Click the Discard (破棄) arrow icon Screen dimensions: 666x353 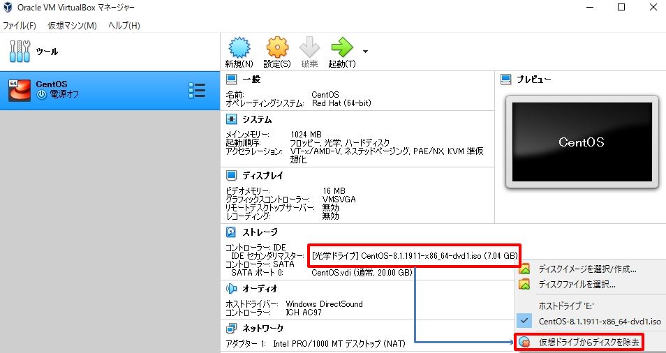click(x=310, y=47)
